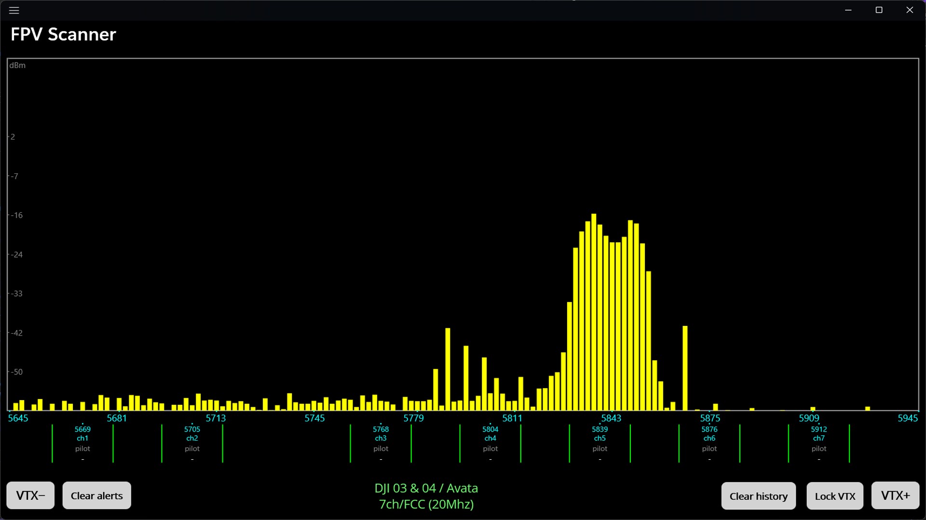
Task: Select channel ch4 at 5804
Action: click(490, 438)
